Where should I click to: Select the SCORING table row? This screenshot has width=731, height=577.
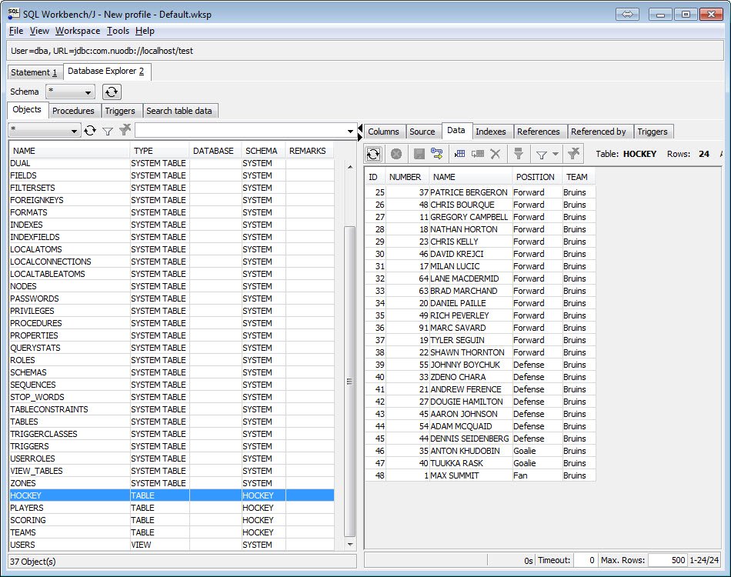pyautogui.click(x=172, y=520)
